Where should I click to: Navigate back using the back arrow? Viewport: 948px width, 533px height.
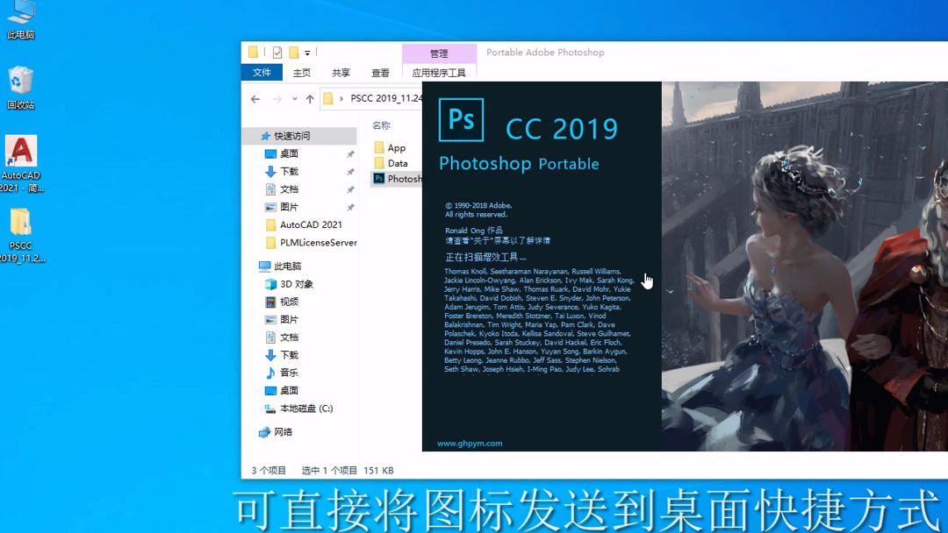coord(254,99)
